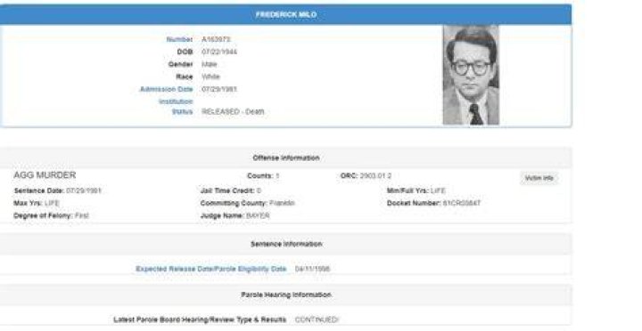Click the Committing County: Franklin field

[247, 203]
